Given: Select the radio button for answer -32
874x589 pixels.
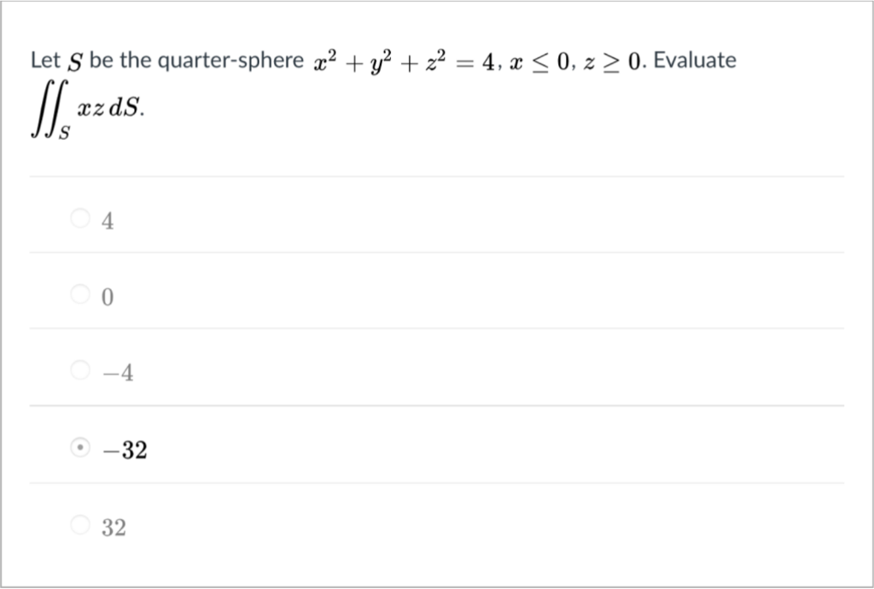Looking at the screenshot, I should click(79, 447).
